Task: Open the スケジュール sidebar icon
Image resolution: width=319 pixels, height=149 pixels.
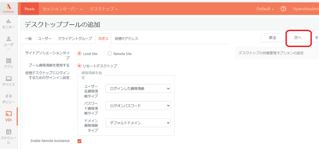Action: point(8,132)
